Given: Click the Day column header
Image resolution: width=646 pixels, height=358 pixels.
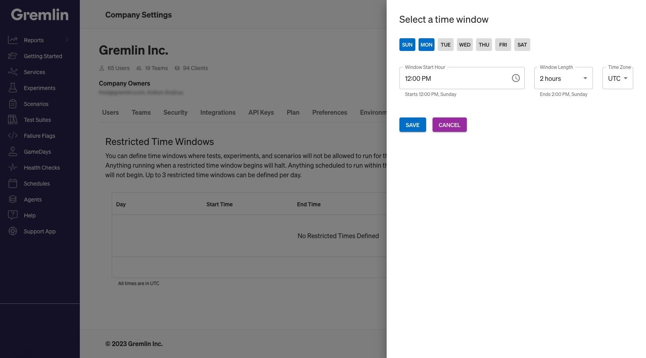Looking at the screenshot, I should coord(121,204).
